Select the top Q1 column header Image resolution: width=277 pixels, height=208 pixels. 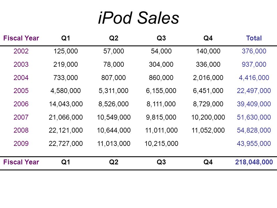point(65,38)
